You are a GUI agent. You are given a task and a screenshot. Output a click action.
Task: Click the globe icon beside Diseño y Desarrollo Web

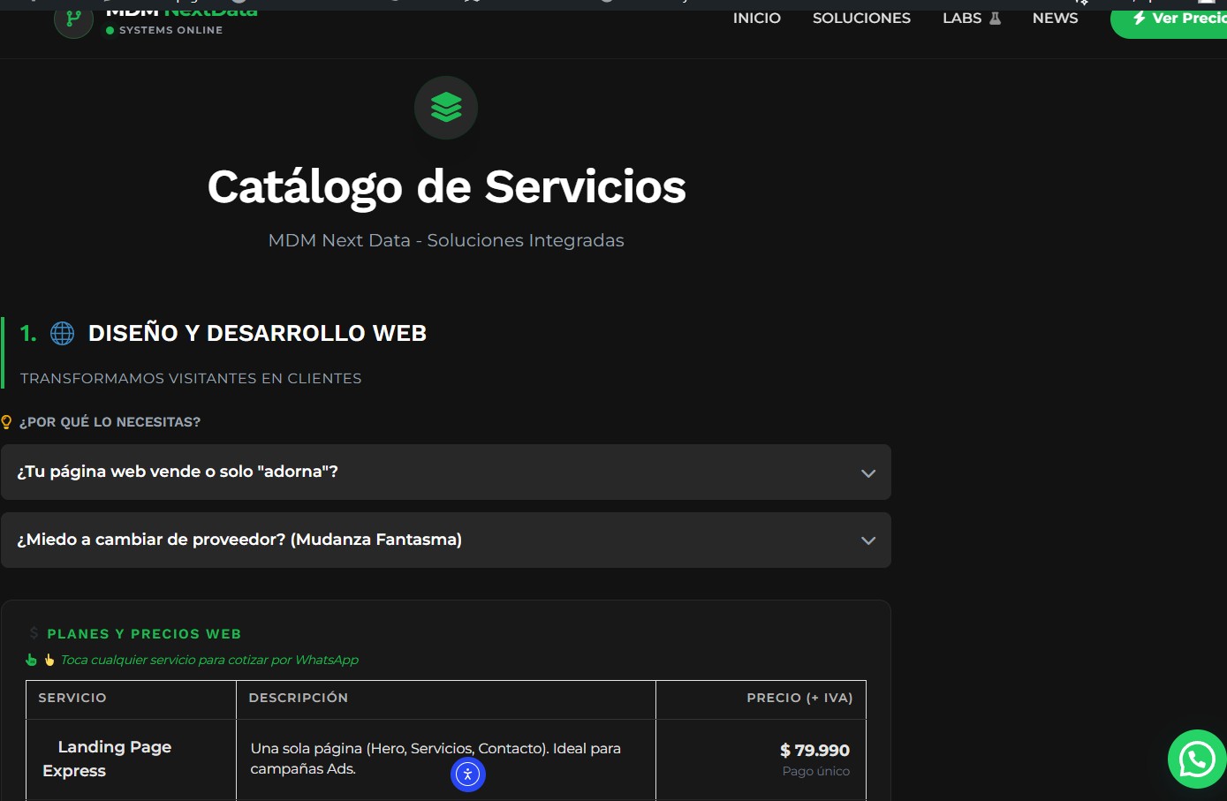[63, 333]
